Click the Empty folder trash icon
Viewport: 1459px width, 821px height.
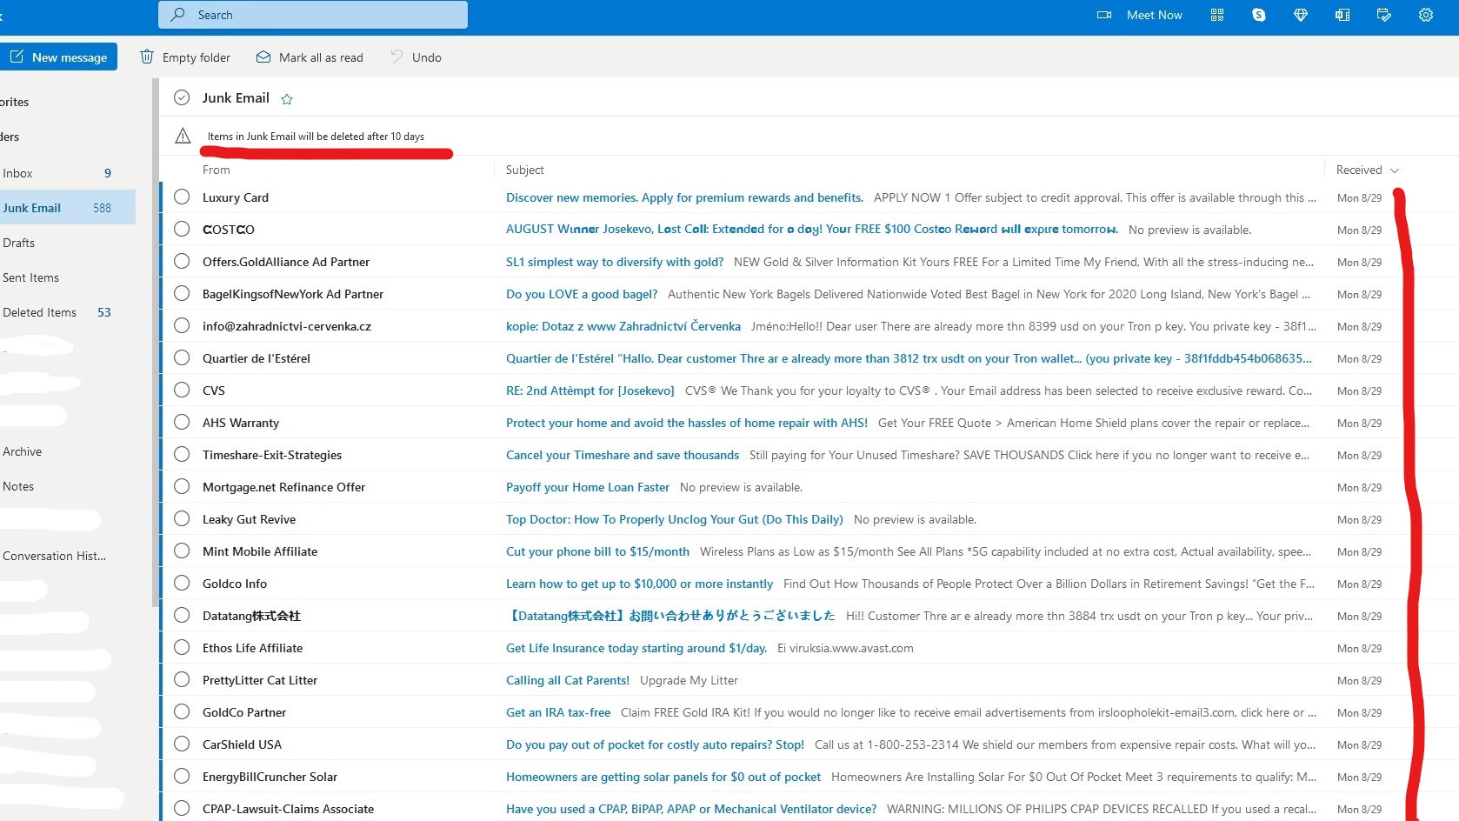click(147, 57)
